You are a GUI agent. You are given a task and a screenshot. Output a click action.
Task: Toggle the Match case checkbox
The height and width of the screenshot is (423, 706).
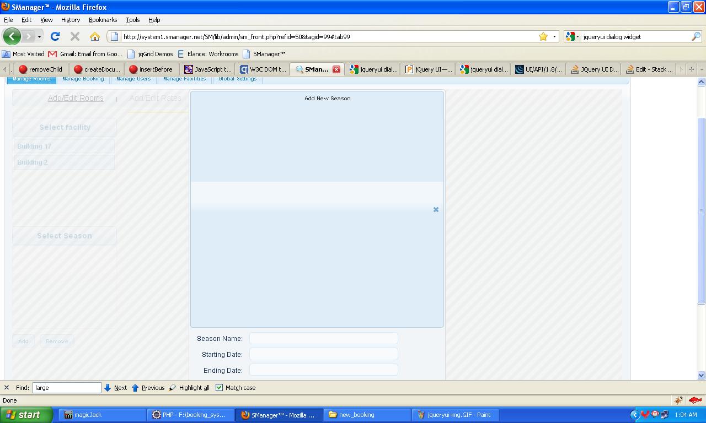219,388
